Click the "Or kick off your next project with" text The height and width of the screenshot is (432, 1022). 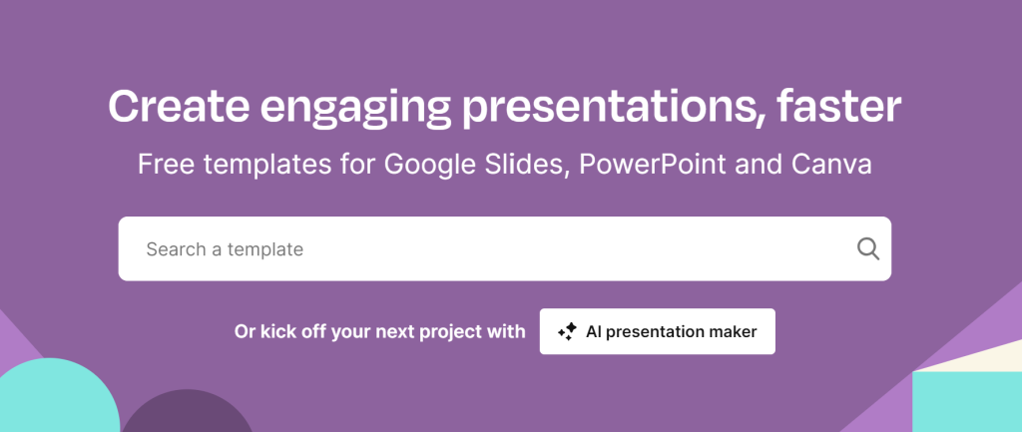click(x=379, y=332)
